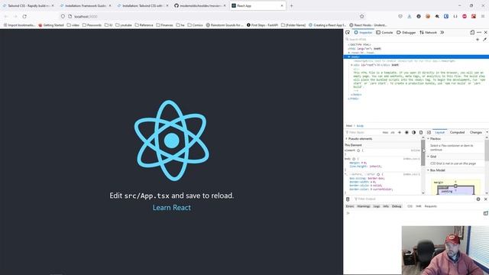Switch to the Changes sidebar tab

(475, 132)
